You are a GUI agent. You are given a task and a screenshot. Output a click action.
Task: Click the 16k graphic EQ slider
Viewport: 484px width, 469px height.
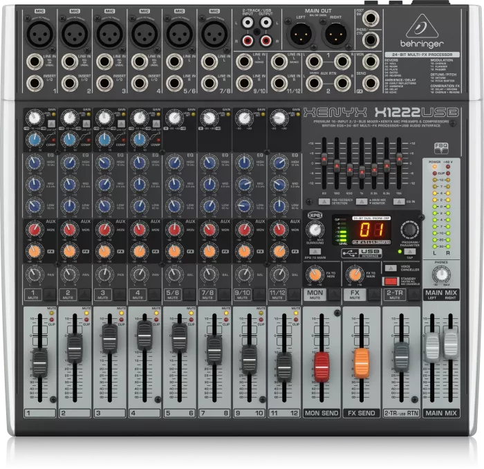point(399,160)
